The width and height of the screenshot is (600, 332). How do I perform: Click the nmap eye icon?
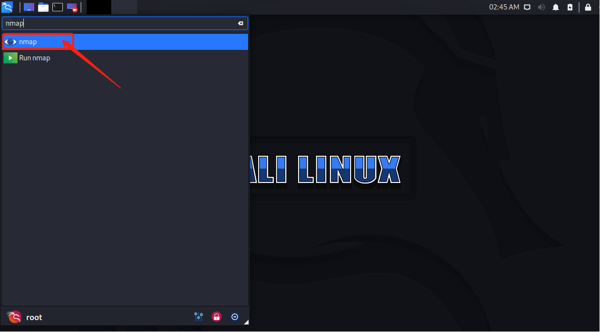pos(10,42)
